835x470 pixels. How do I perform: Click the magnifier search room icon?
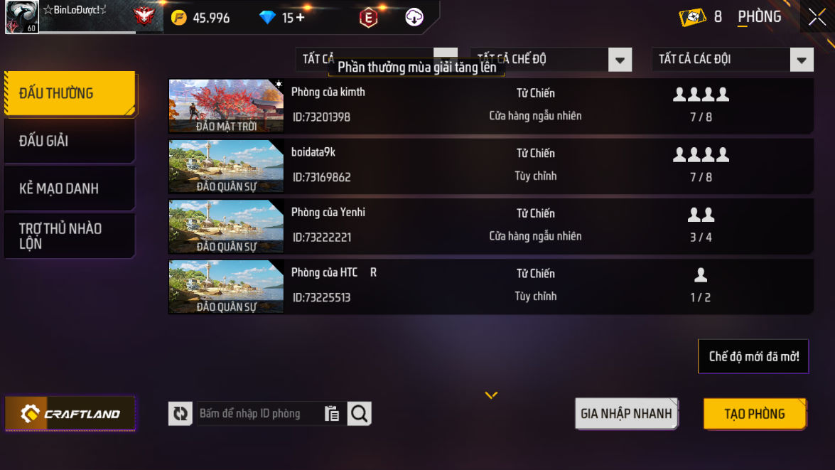click(360, 414)
